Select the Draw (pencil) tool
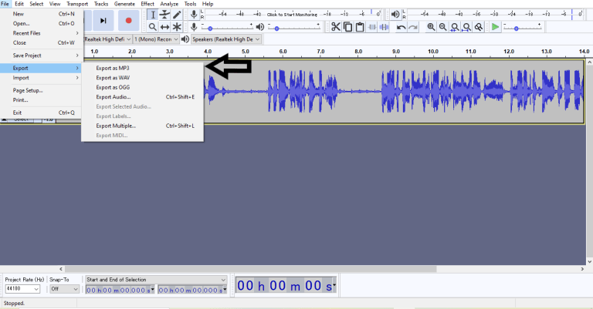This screenshot has height=309, width=593. 178,15
